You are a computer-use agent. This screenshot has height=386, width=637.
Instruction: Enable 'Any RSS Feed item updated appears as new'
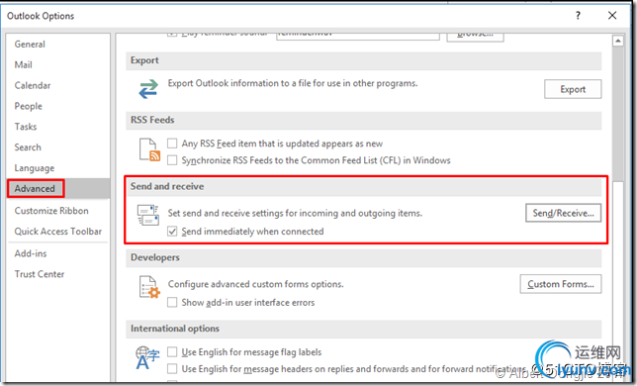pyautogui.click(x=172, y=144)
